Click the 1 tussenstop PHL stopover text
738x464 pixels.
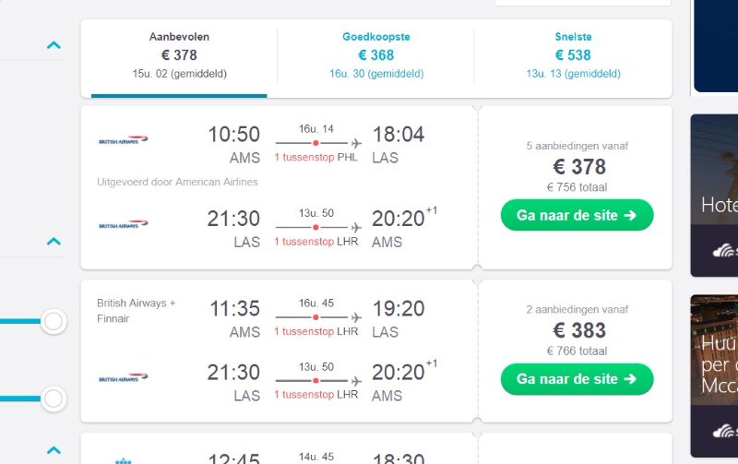tap(317, 158)
